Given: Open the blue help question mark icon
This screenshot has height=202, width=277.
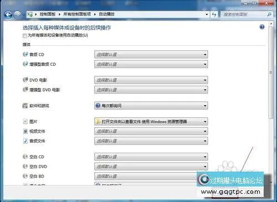Looking at the screenshot, I should click(262, 27).
